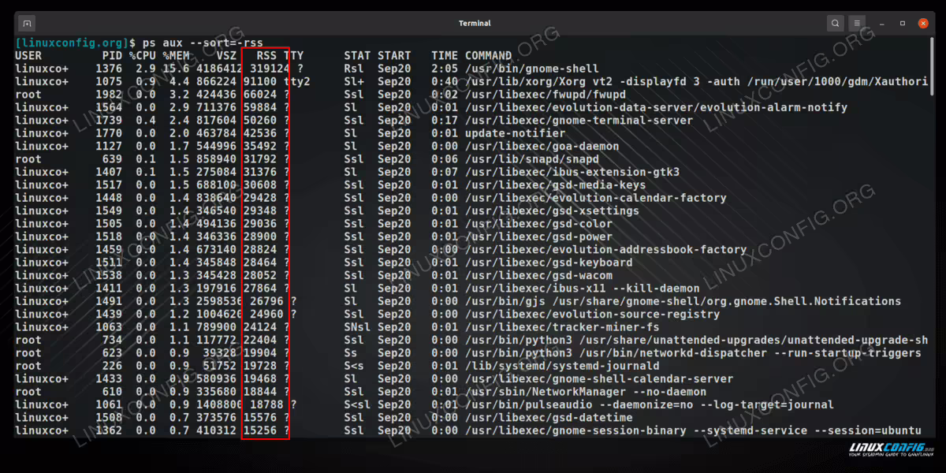Viewport: 946px width, 473px height.
Task: Open a new terminal tab with the titlebar icon
Action: 26,24
